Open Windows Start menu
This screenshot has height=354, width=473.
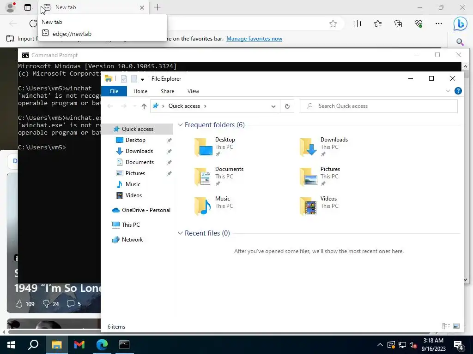click(11, 345)
